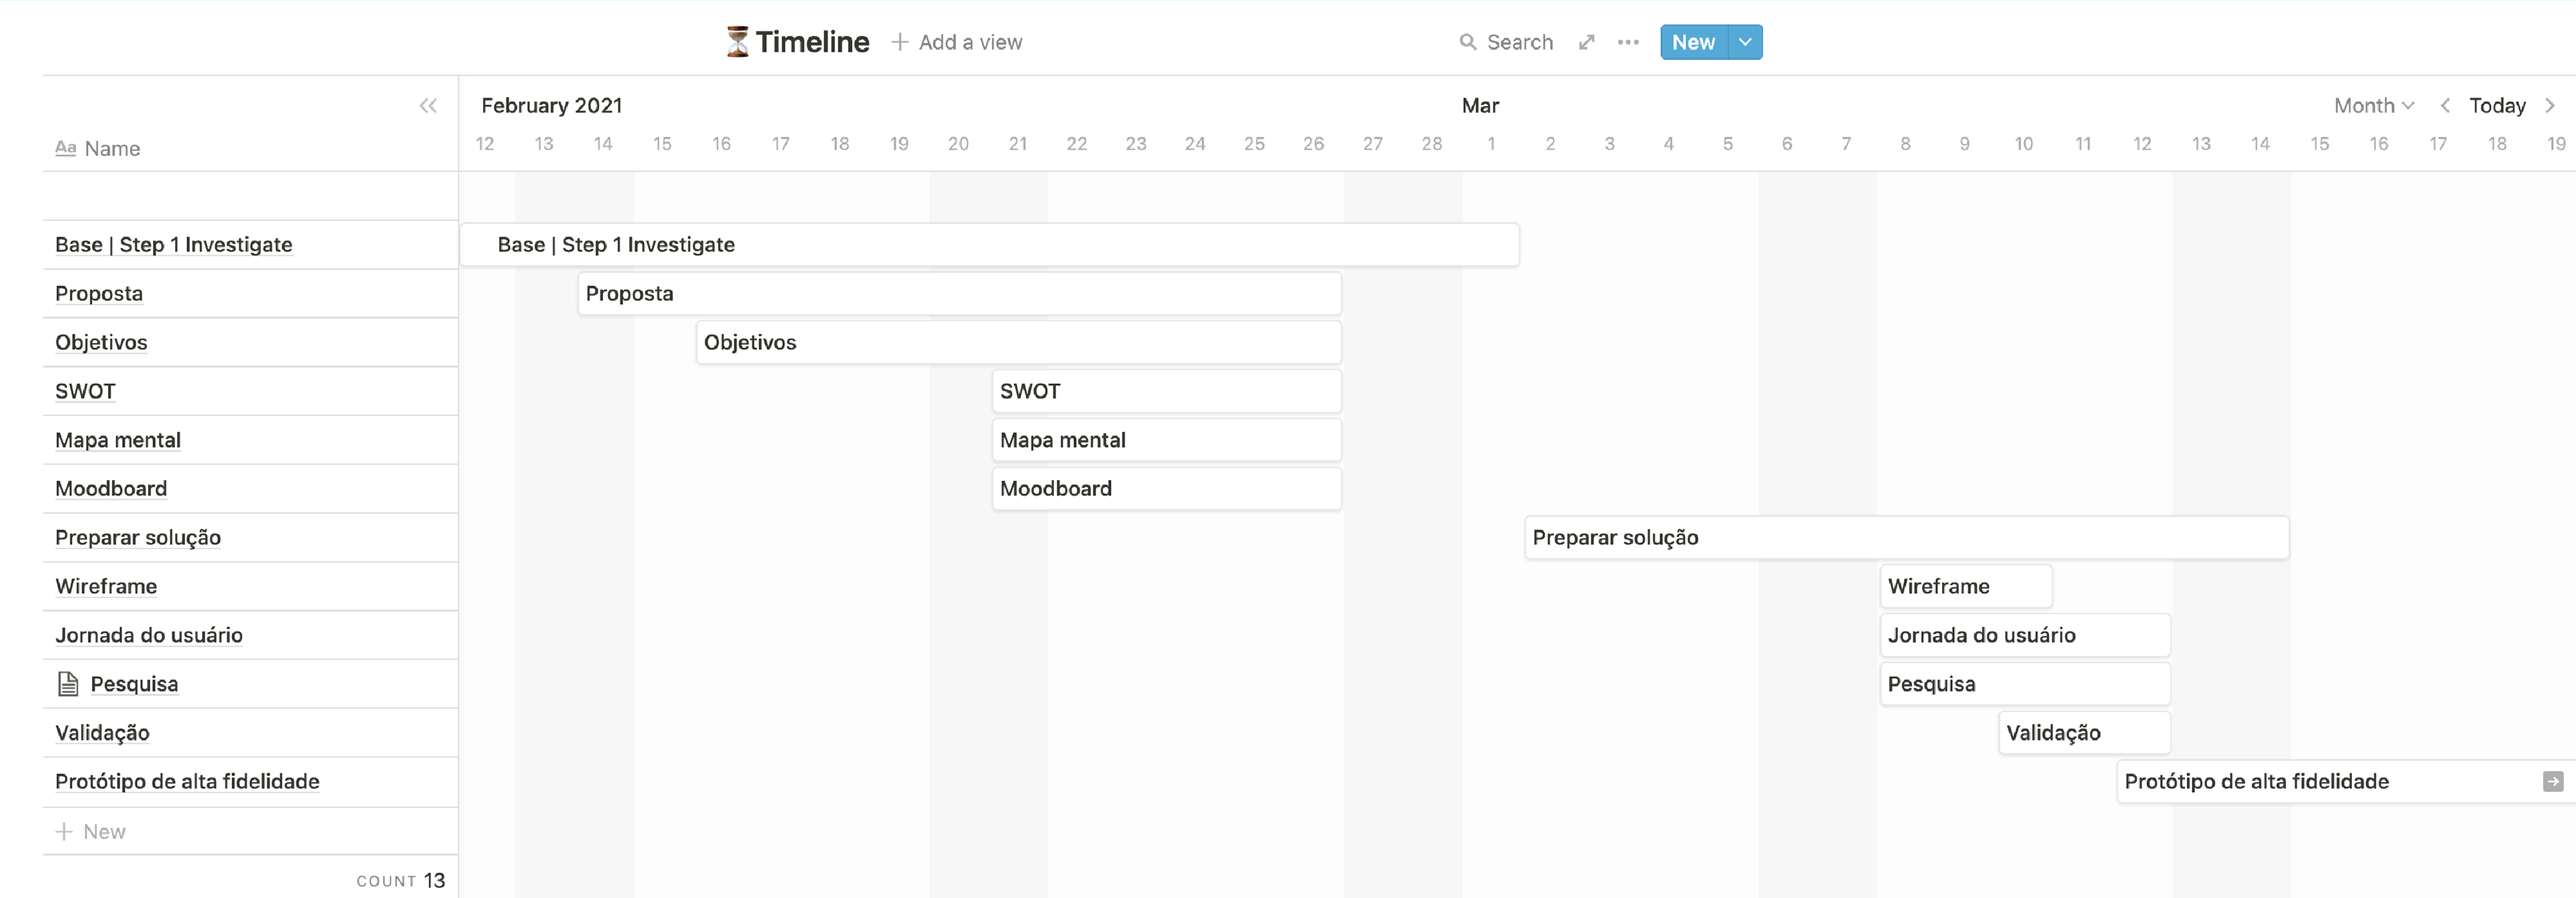Open the three-dot more options menu
The image size is (2576, 898).
tap(1628, 42)
